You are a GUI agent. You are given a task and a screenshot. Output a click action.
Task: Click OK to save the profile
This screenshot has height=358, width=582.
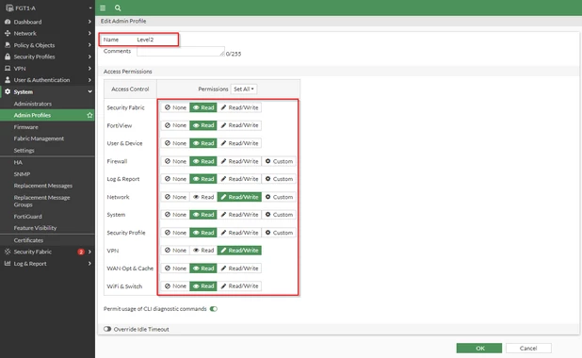tap(479, 348)
